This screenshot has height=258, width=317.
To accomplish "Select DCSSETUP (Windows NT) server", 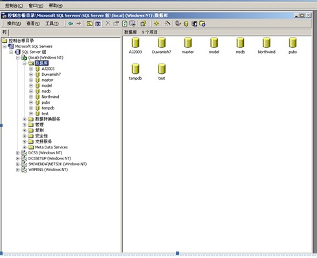I will (50, 158).
